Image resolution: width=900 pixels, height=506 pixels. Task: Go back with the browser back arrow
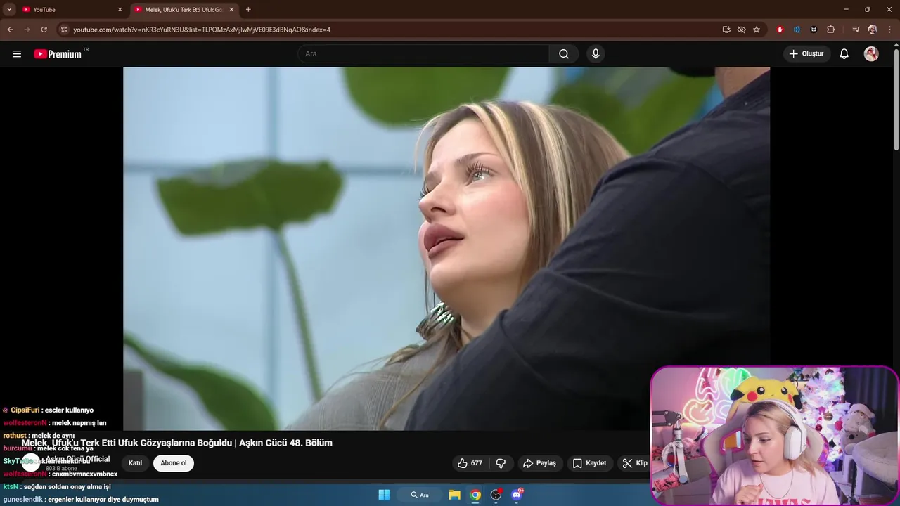10,30
